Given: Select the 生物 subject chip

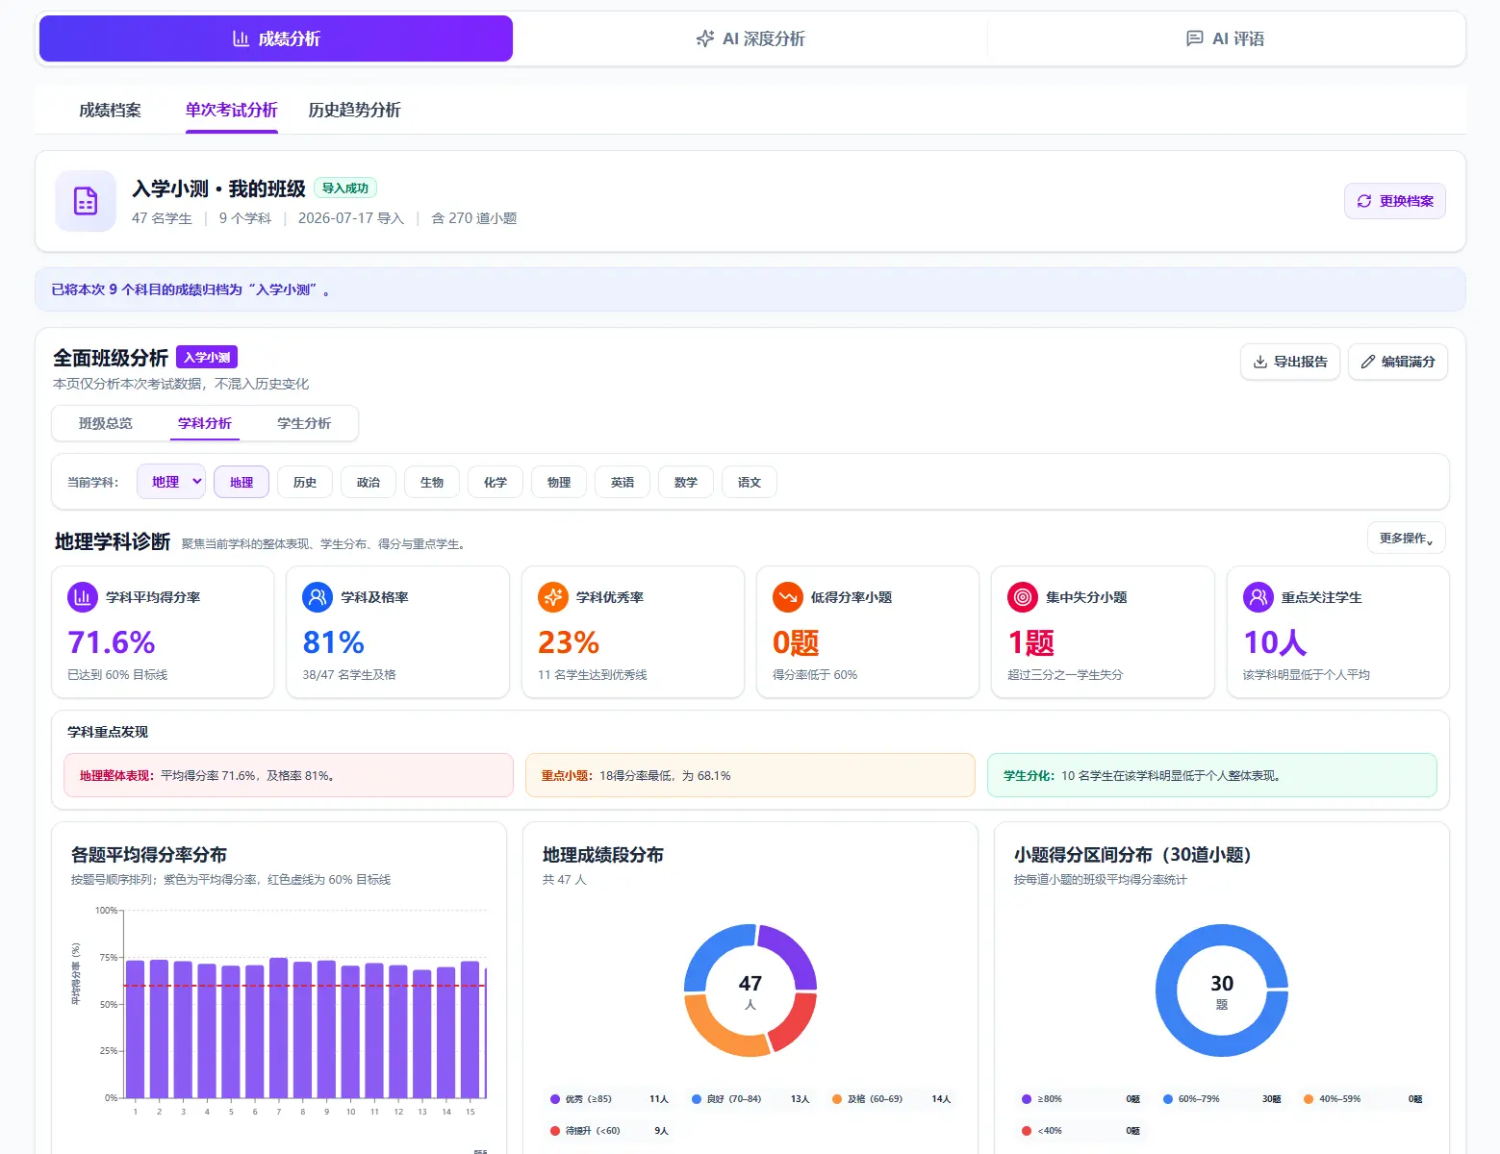Looking at the screenshot, I should [432, 483].
